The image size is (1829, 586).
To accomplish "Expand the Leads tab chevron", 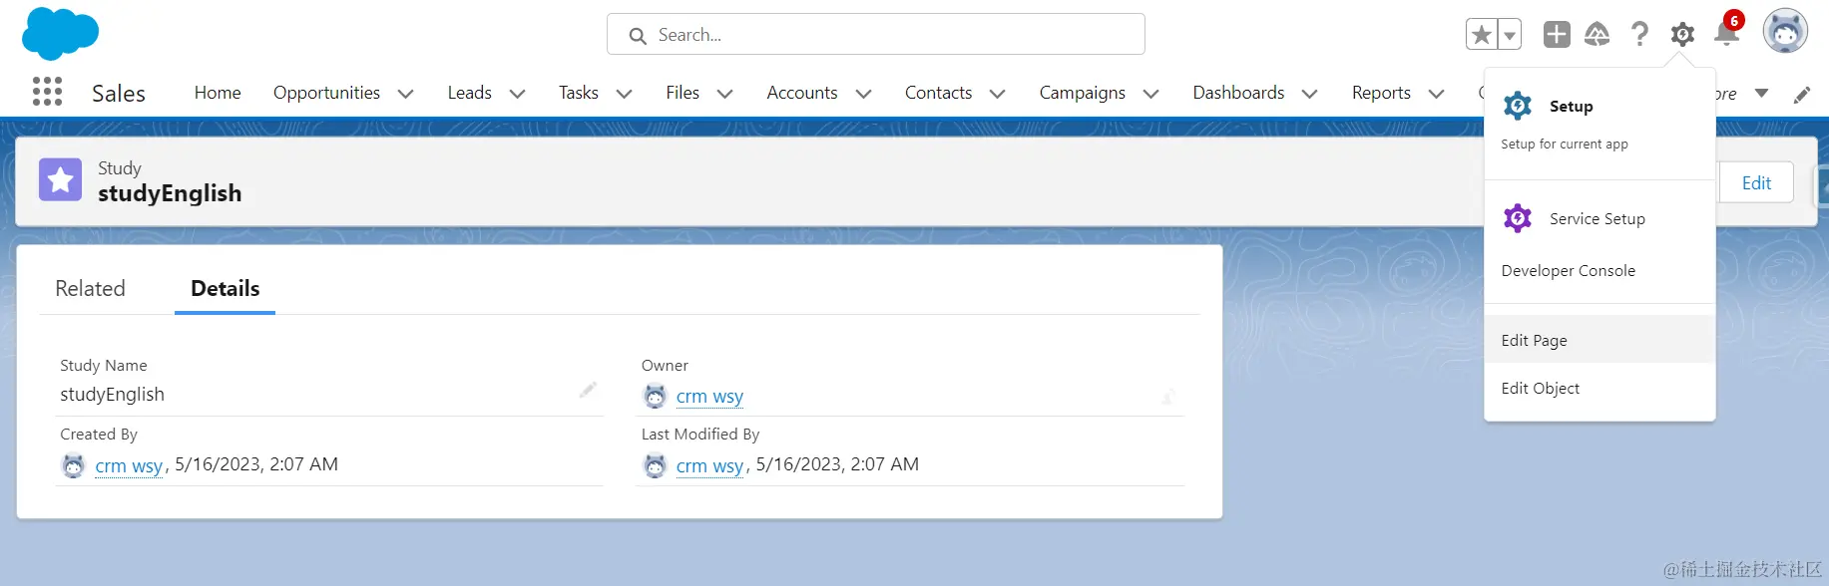I will click(517, 94).
